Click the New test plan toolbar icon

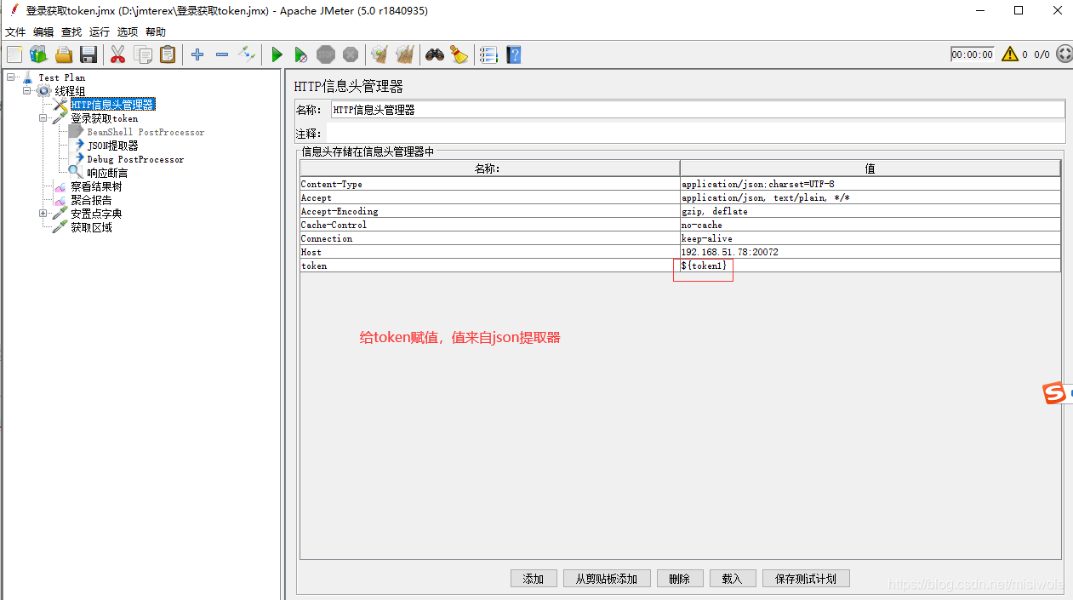(x=14, y=54)
